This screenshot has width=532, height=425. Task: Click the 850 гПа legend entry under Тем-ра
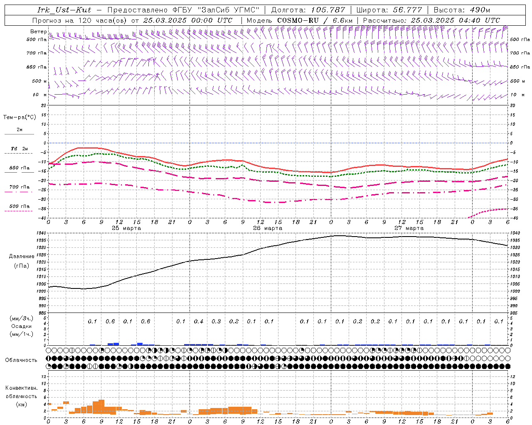[x=20, y=168]
